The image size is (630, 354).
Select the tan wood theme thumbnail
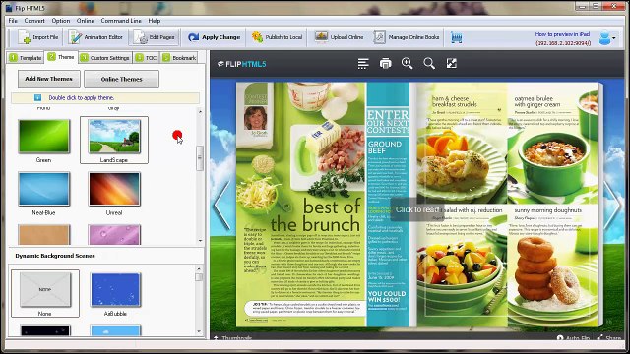43,234
